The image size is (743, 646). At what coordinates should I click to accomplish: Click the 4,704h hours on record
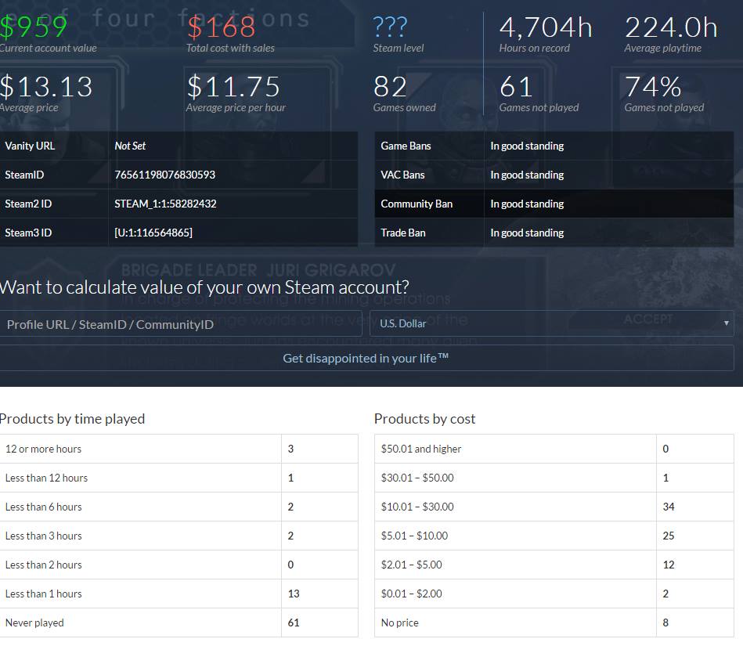[x=546, y=27]
